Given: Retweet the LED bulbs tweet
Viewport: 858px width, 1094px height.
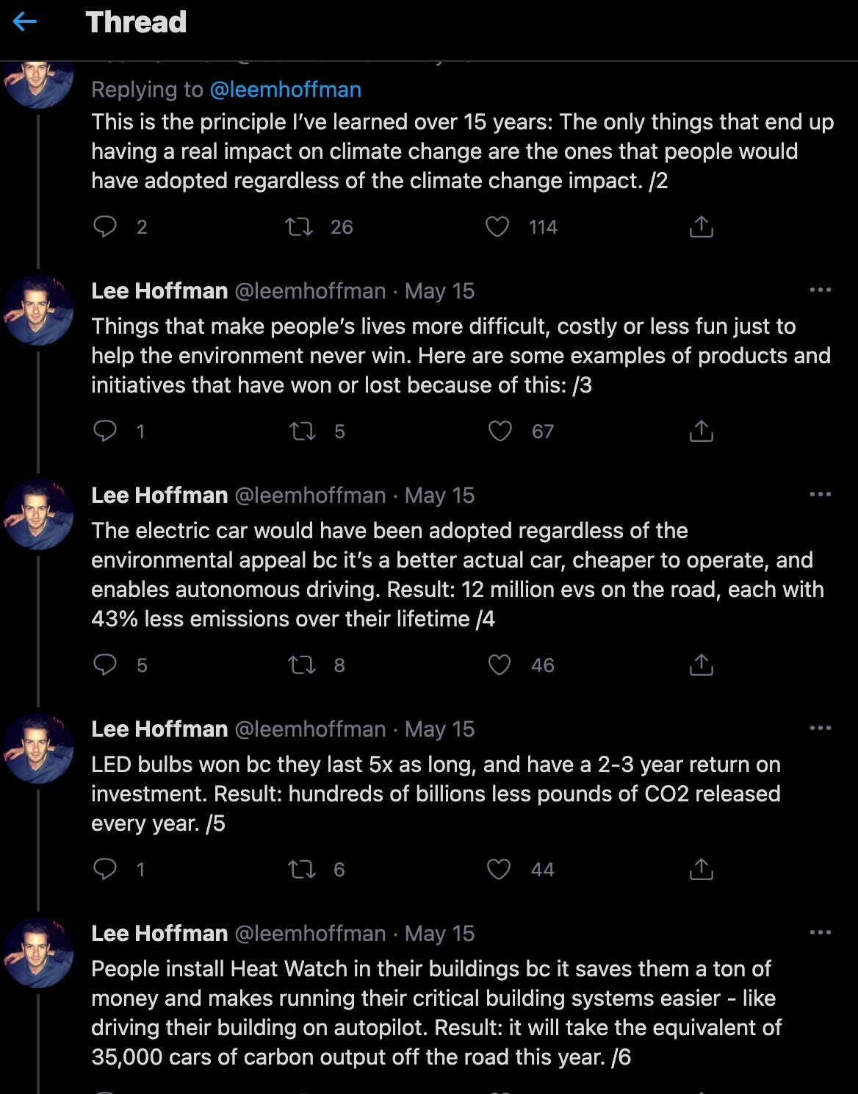Looking at the screenshot, I should [x=302, y=869].
